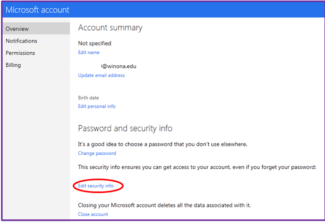
Task: Select Permissions from the left navigation
Action: tap(20, 53)
